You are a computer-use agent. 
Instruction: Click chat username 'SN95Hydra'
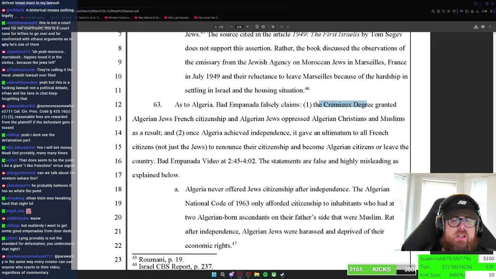pos(17,219)
